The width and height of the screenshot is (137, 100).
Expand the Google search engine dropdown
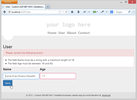pos(114,12)
